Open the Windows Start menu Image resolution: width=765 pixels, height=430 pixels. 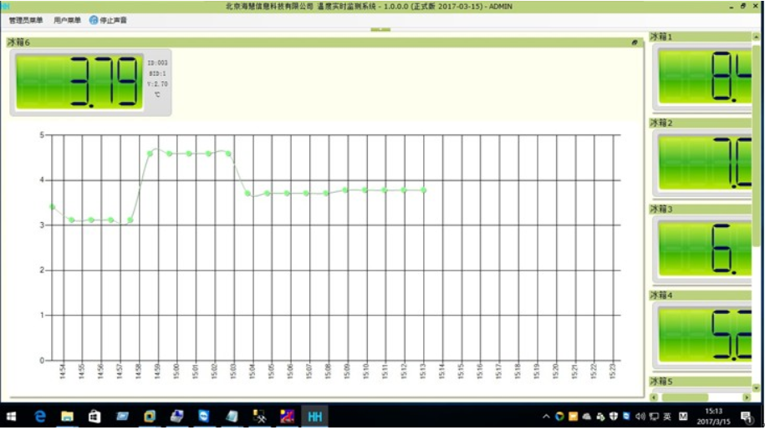(x=11, y=417)
